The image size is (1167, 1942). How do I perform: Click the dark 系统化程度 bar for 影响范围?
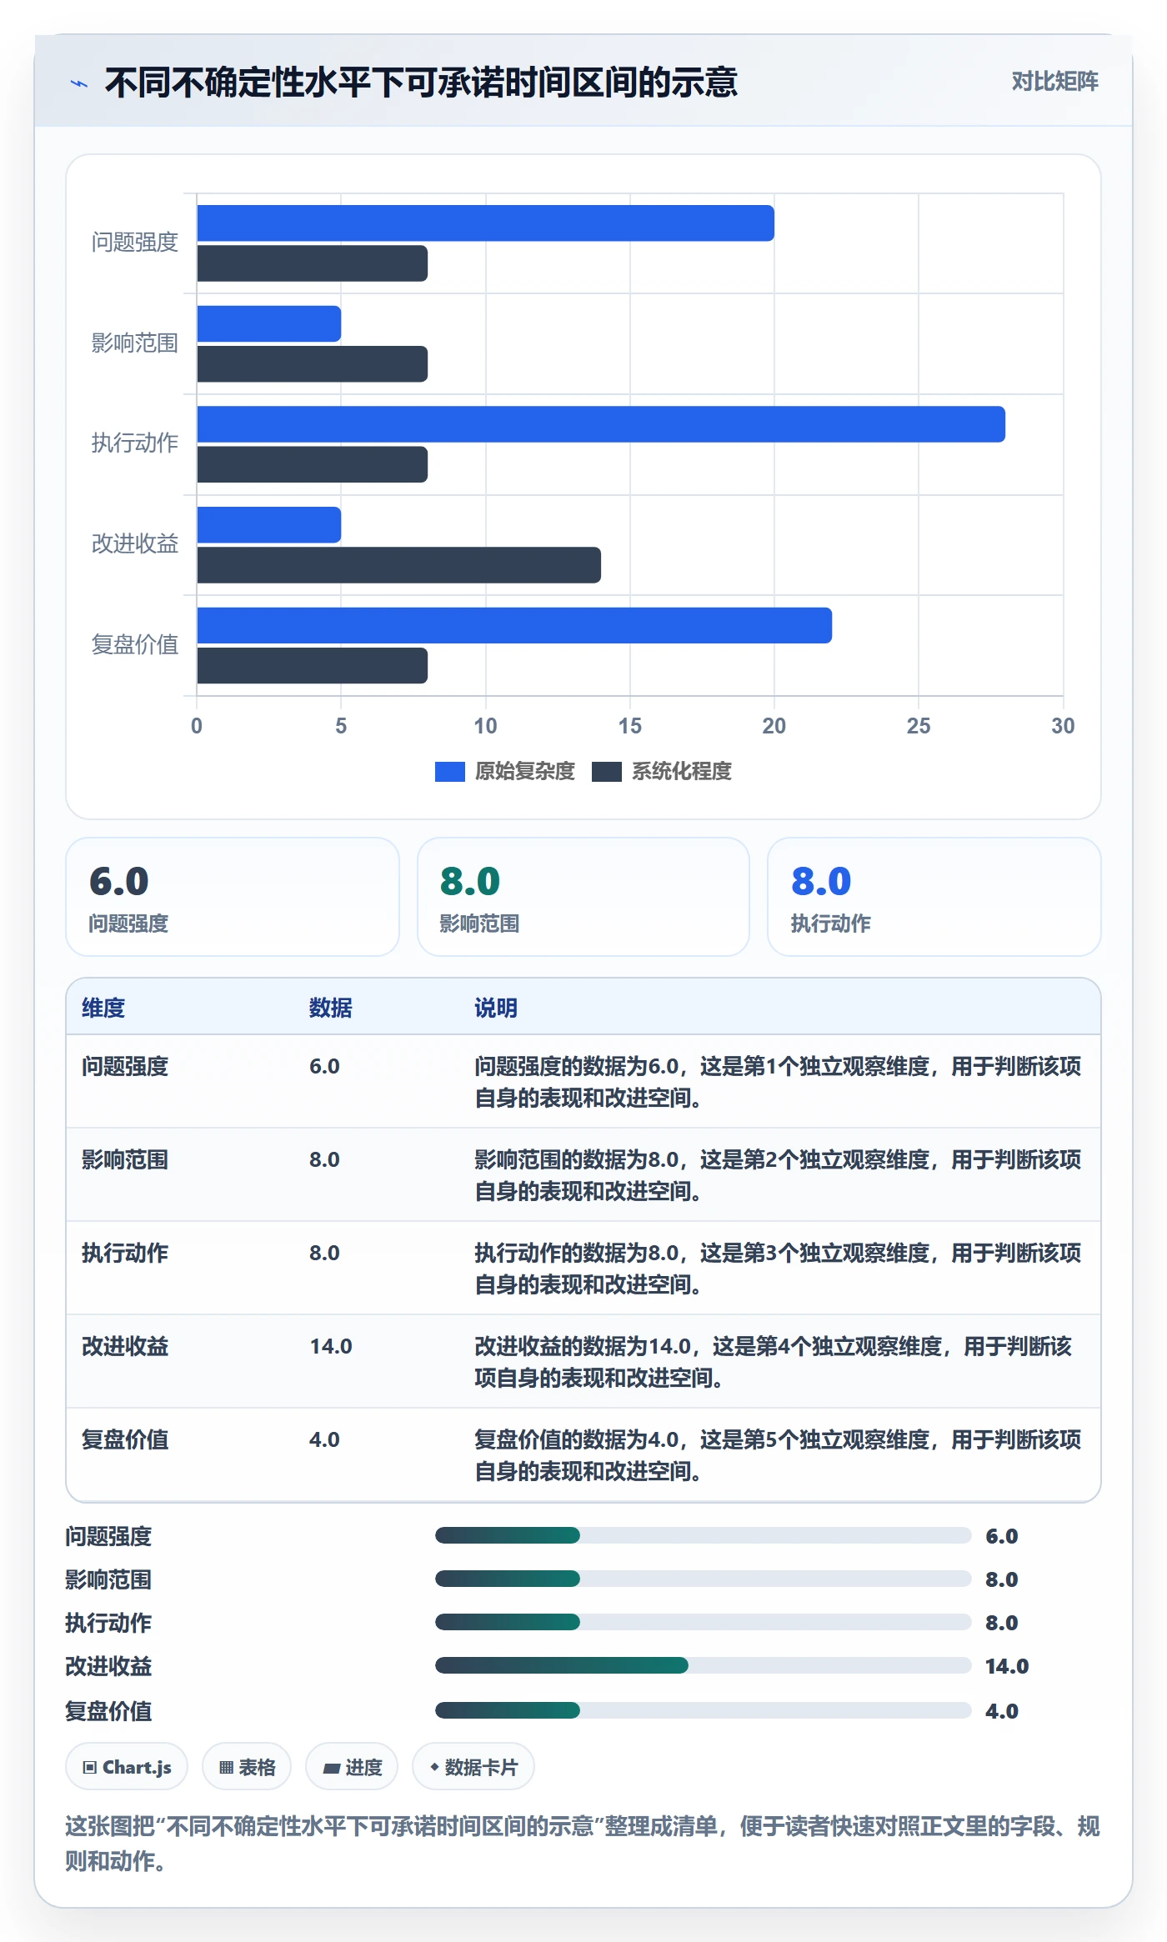[313, 364]
